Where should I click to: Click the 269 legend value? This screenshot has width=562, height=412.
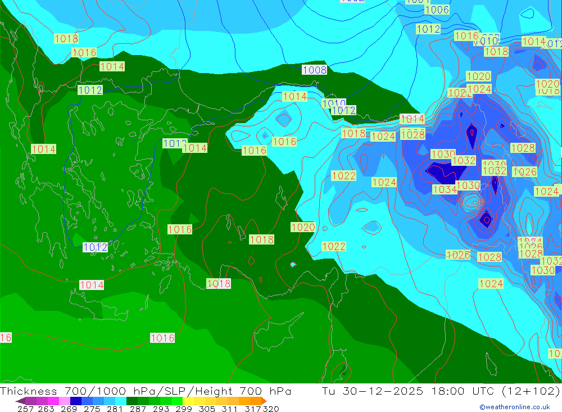(x=69, y=409)
